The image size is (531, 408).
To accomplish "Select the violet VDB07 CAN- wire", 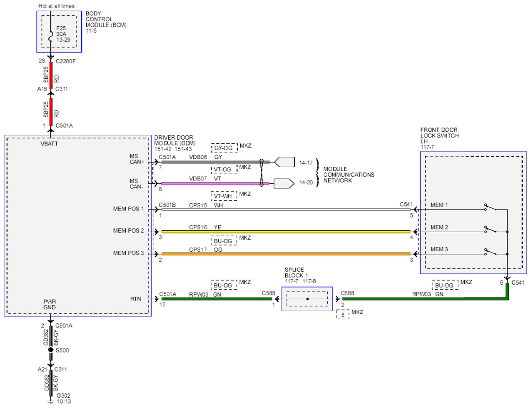I will pyautogui.click(x=215, y=183).
